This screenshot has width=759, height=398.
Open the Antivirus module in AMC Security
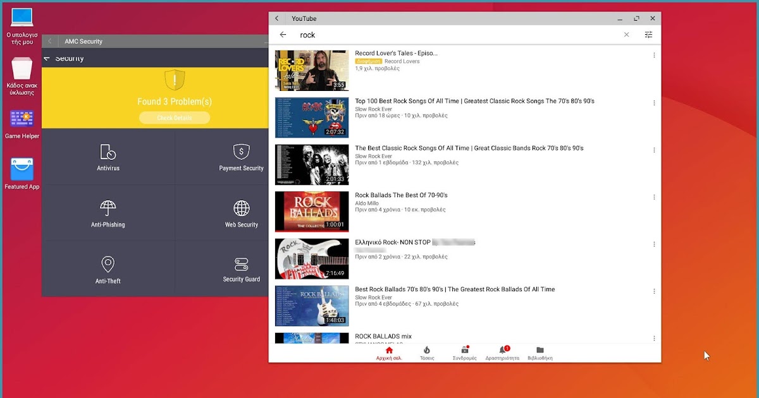pos(108,157)
